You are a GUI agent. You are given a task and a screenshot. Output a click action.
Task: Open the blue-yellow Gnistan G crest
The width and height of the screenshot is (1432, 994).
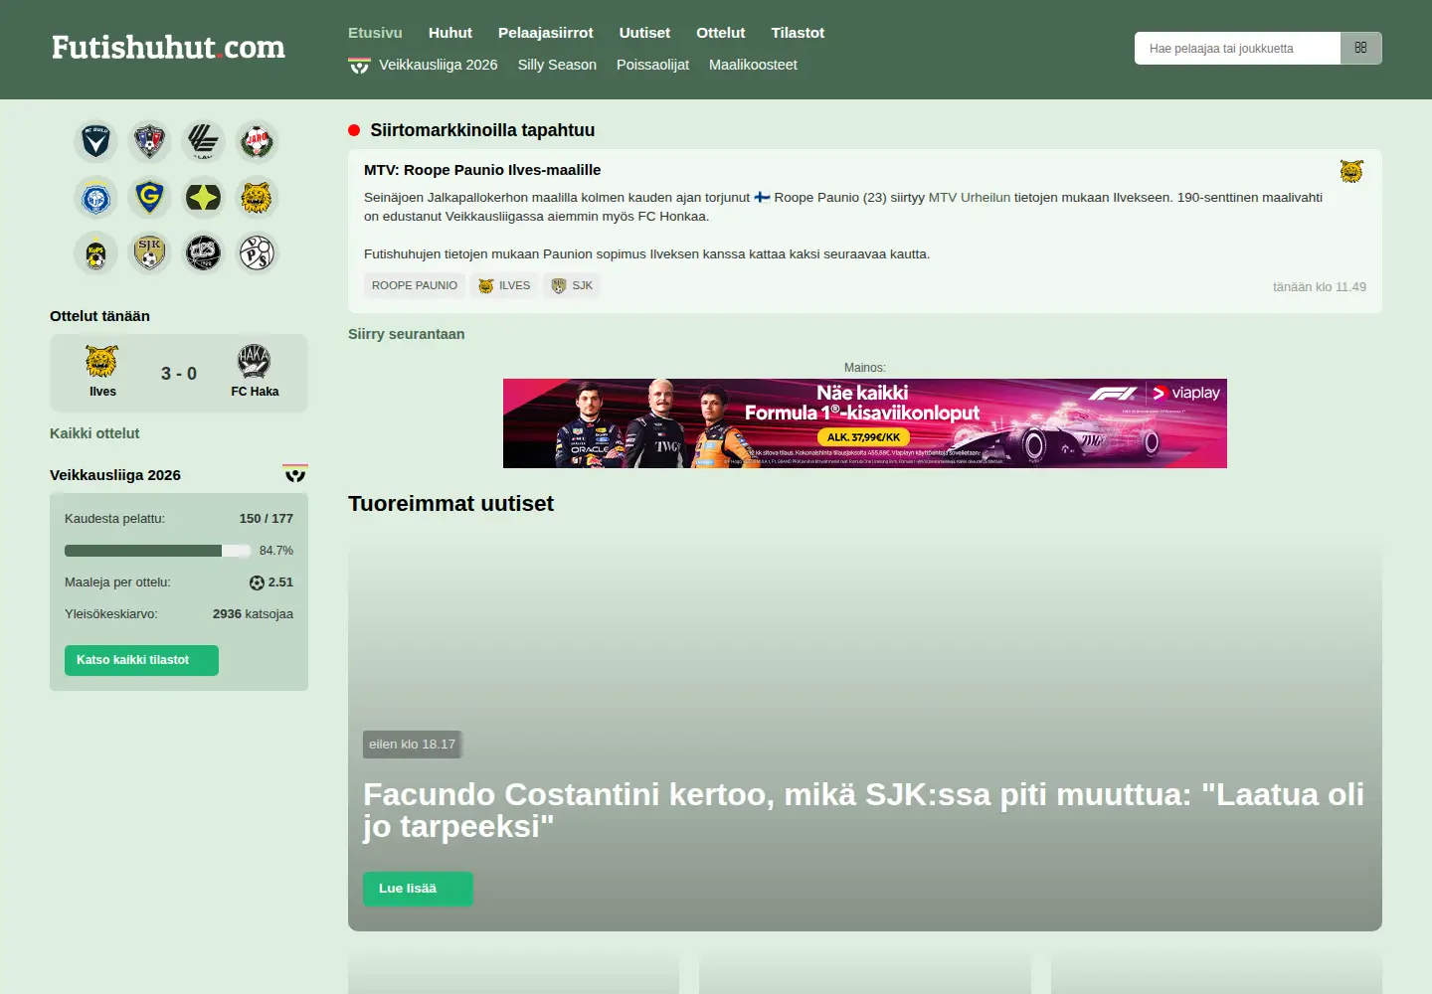tap(149, 198)
